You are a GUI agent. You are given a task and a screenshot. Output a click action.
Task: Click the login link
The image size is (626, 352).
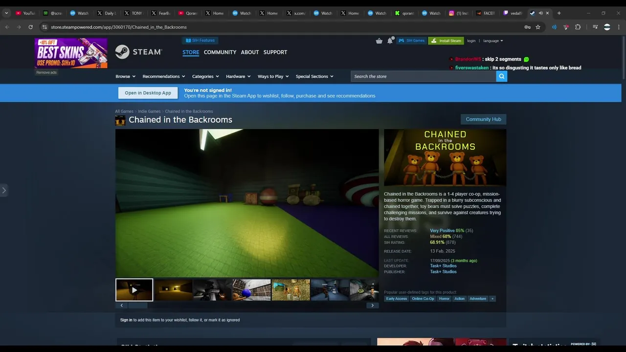pos(471,41)
